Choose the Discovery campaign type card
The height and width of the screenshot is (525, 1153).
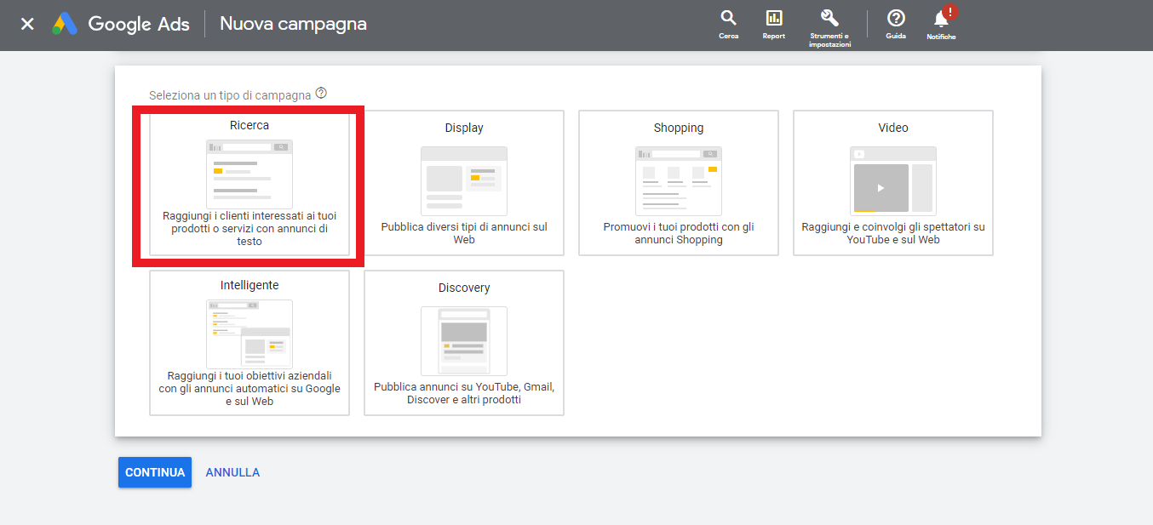coord(464,343)
